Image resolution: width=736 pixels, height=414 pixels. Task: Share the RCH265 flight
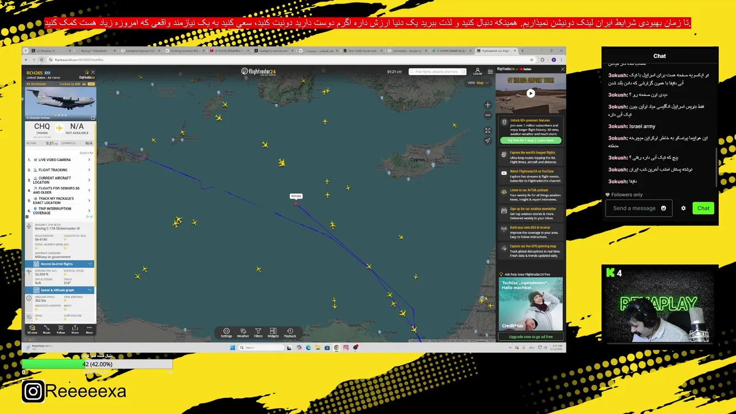click(x=75, y=329)
